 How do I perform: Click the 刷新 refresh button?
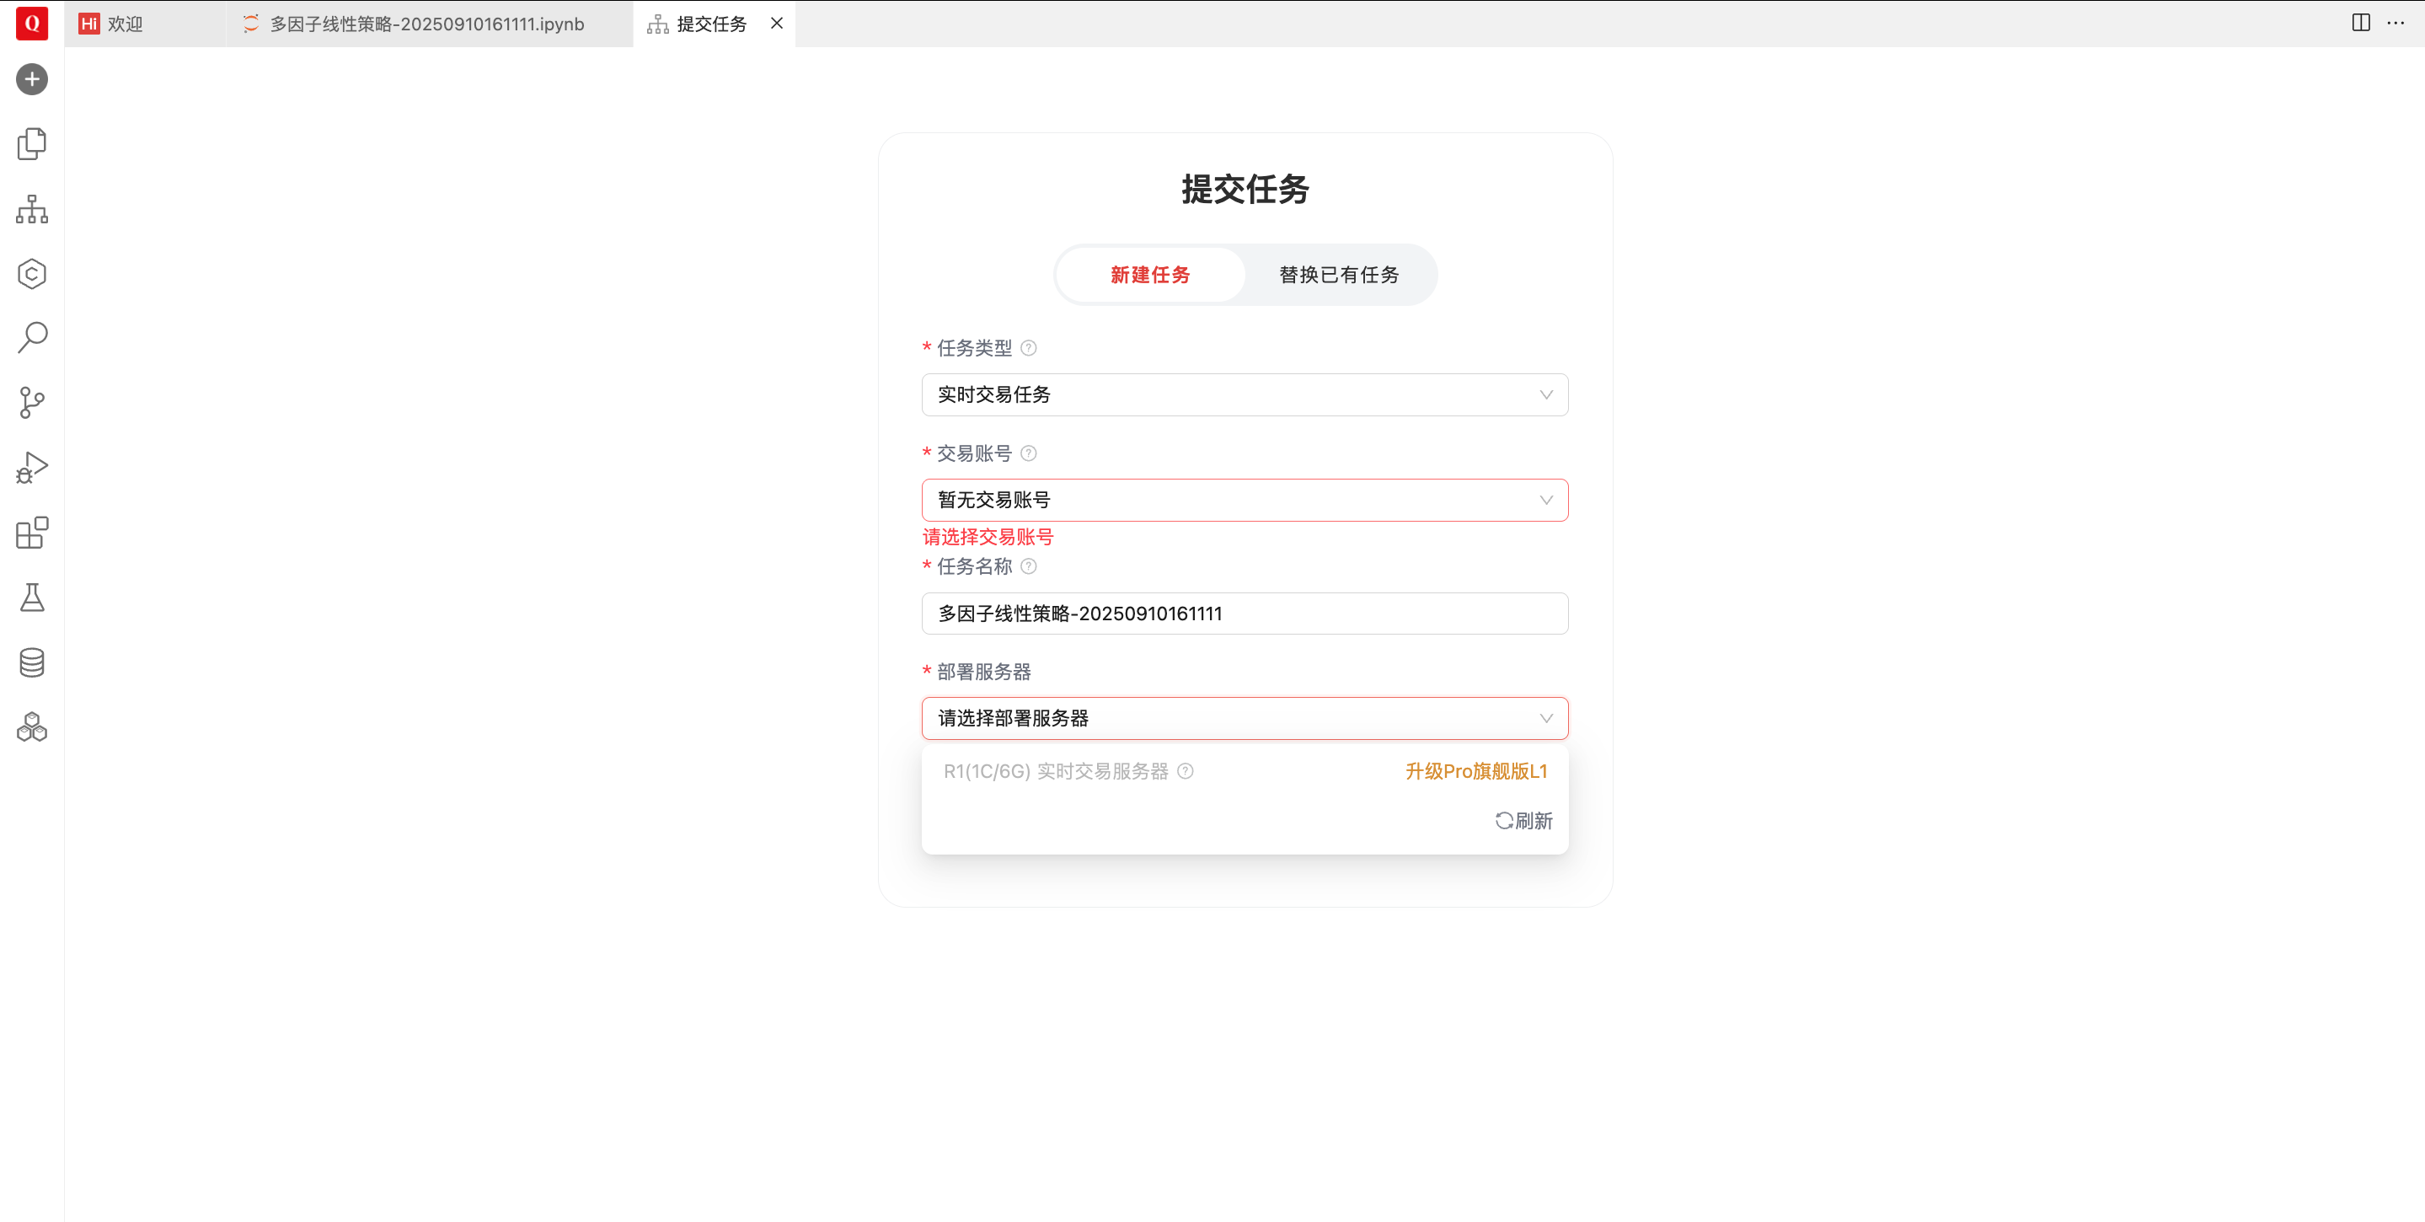point(1524,821)
